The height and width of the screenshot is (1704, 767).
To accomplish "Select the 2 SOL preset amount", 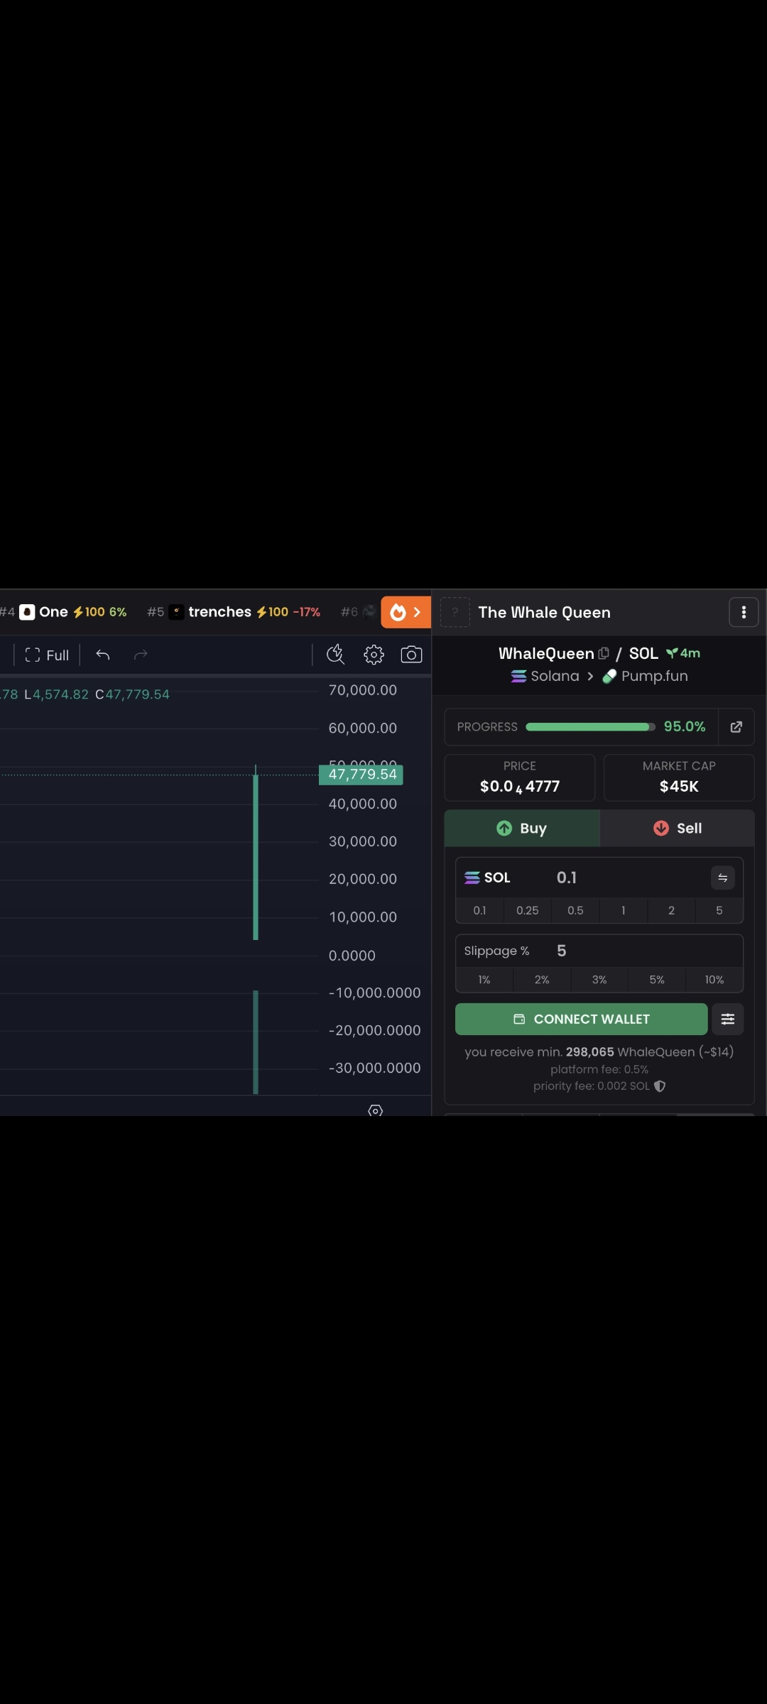I will pos(671,910).
